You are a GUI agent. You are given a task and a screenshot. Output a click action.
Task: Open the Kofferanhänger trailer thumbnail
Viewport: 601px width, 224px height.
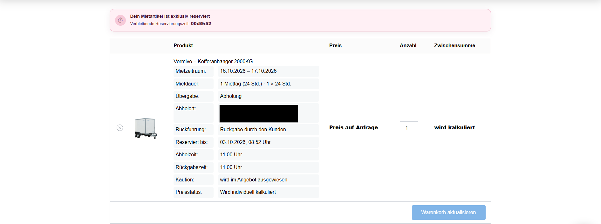(x=146, y=128)
